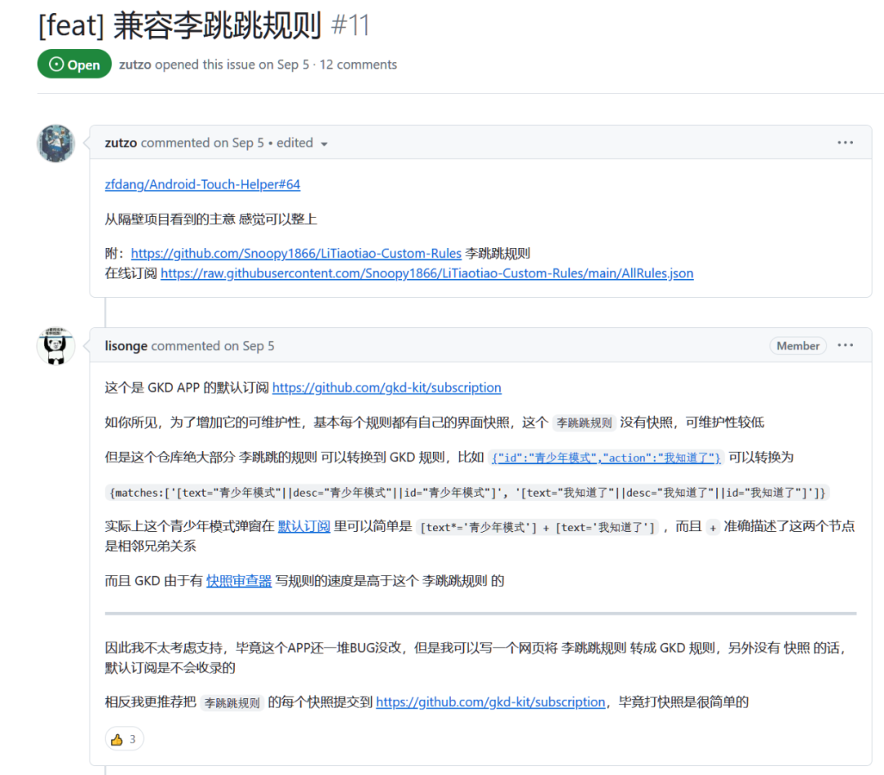Open gkd-kit/subscription link in first paragraph

pyautogui.click(x=386, y=388)
